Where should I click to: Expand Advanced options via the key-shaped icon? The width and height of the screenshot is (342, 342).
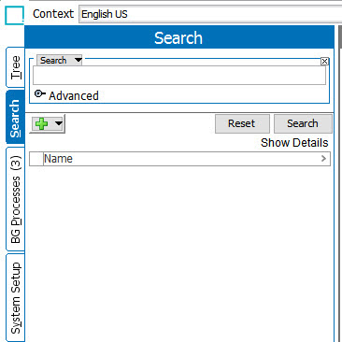pyautogui.click(x=39, y=93)
